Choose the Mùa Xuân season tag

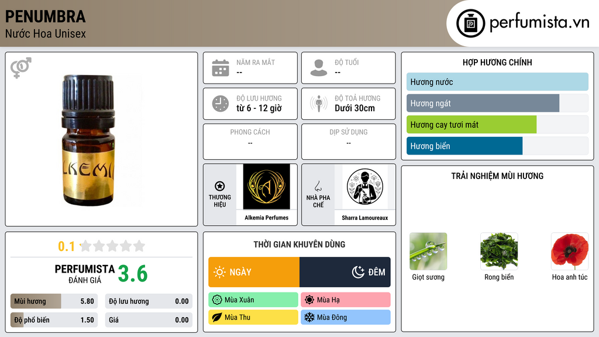click(253, 300)
